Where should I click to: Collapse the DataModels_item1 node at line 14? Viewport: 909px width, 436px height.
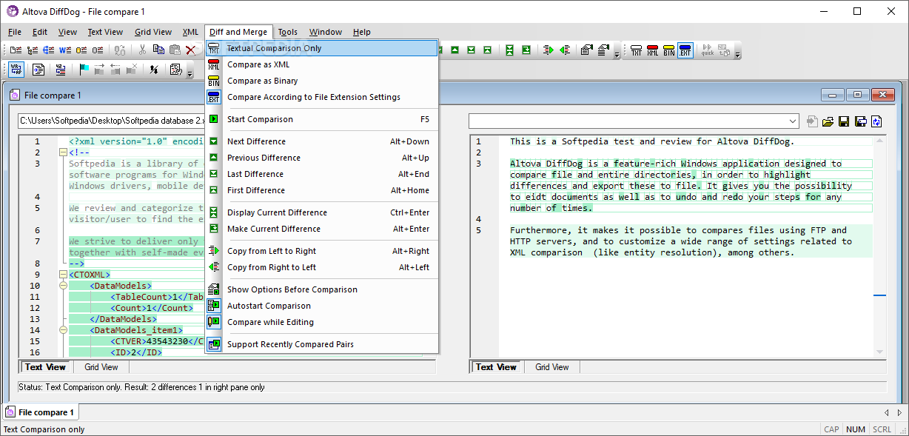click(63, 330)
